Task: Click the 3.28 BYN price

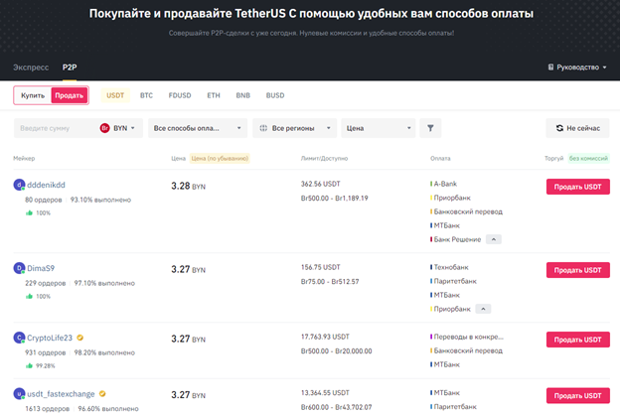Action: (188, 187)
